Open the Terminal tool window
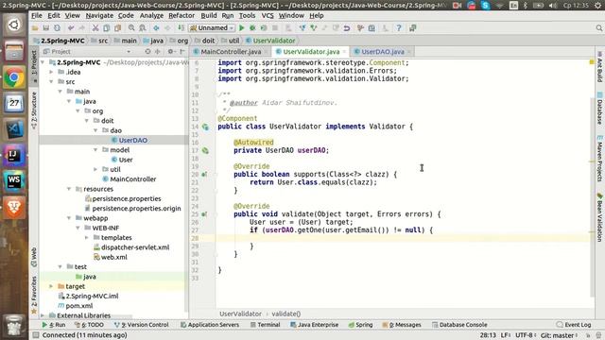 [265, 325]
